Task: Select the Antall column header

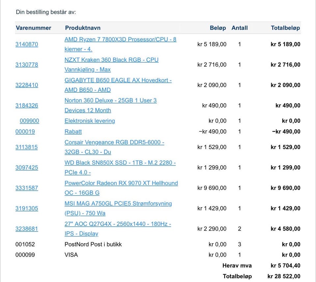Action: tap(239, 28)
